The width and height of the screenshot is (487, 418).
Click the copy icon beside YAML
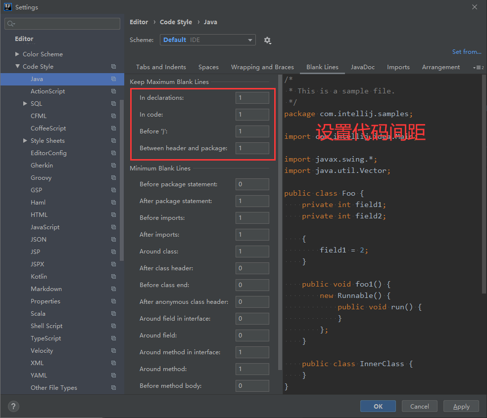pos(114,376)
